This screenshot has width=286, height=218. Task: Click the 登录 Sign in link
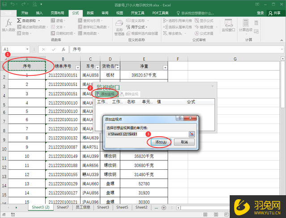[x=260, y=13]
